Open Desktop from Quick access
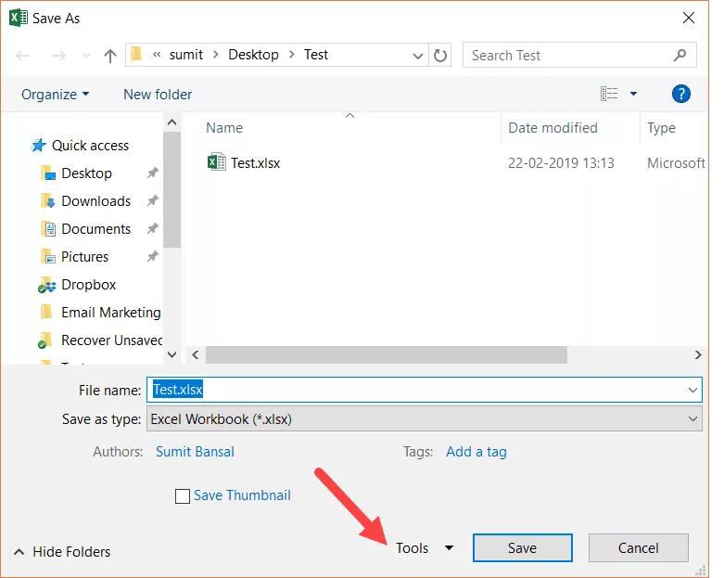This screenshot has height=578, width=724. click(x=86, y=173)
